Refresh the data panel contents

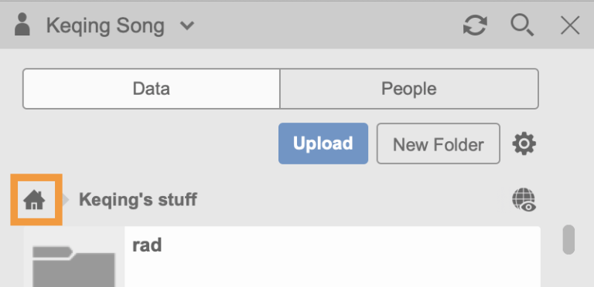tap(475, 25)
